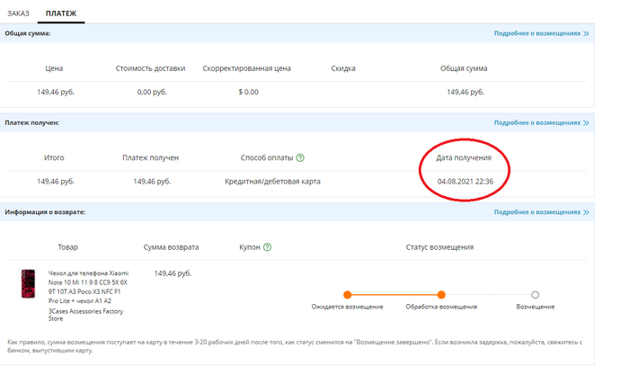The image size is (629, 375).
Task: Switch to the ЗАКАЗ tab
Action: point(19,14)
